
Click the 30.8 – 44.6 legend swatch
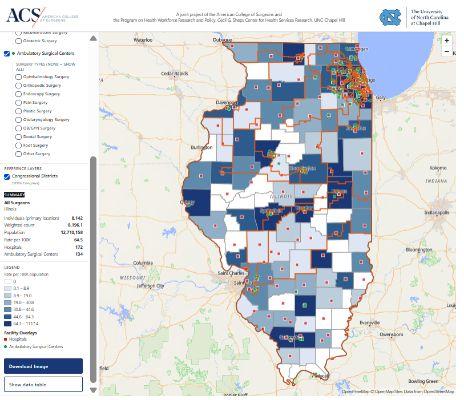tap(7, 309)
